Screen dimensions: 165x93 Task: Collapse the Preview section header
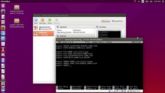point(109,27)
